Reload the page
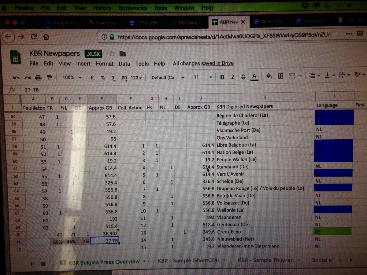The height and width of the screenshot is (275, 367). point(34,37)
